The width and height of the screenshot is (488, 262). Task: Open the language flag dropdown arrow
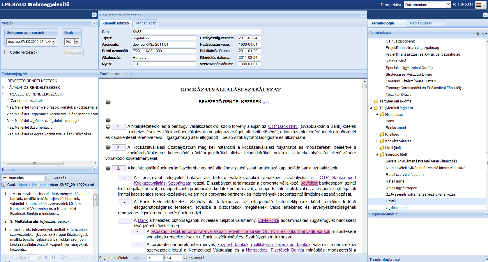[485, 5]
